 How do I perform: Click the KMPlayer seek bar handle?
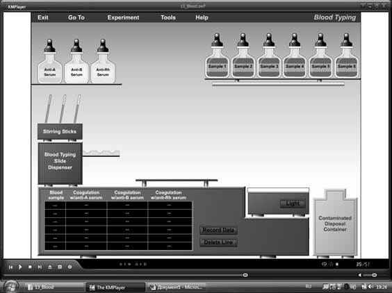245,275
